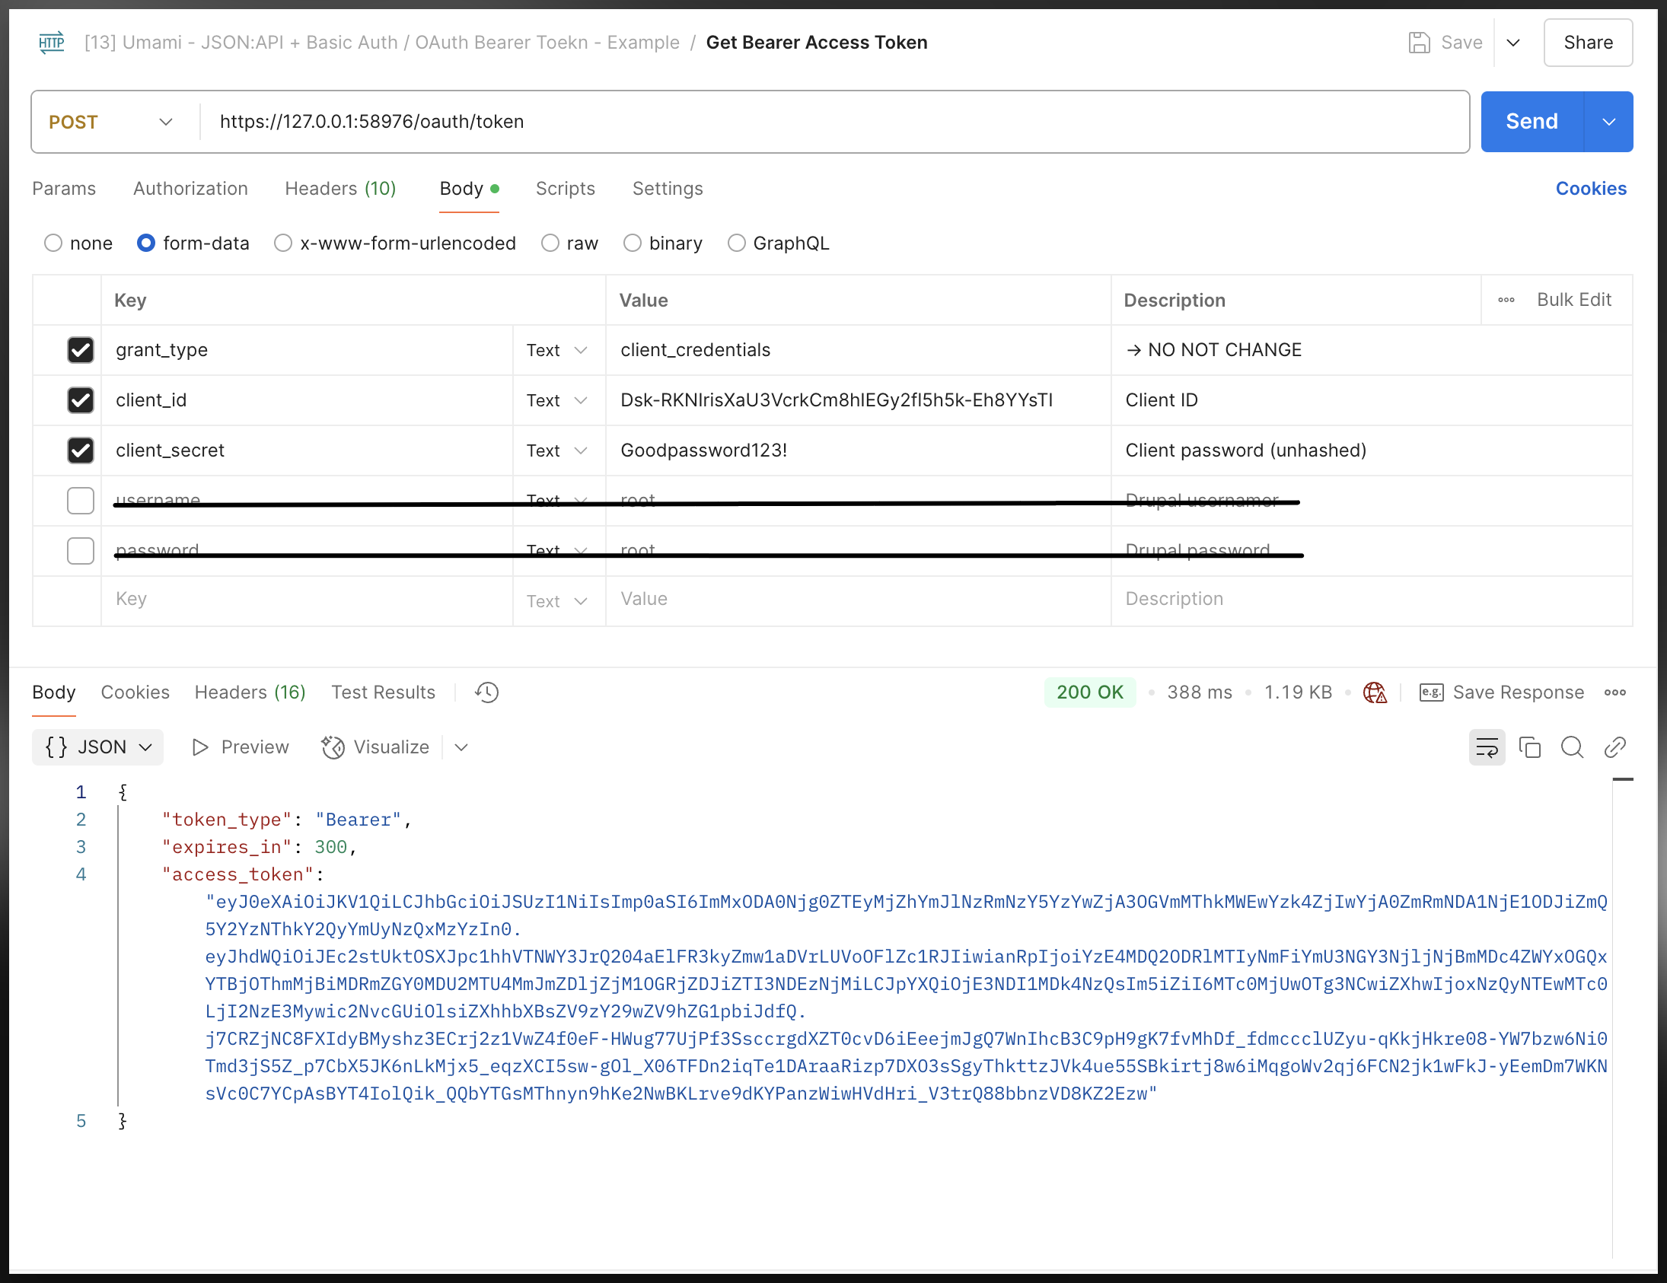Open the response more options ellipsis
Viewport: 1667px width, 1283px height.
(1614, 692)
